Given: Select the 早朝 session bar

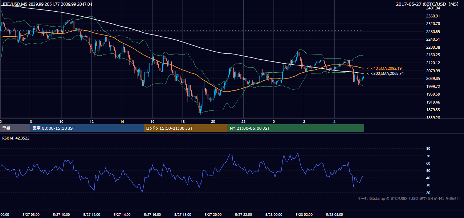Looking at the screenshot, I should pos(15,128).
